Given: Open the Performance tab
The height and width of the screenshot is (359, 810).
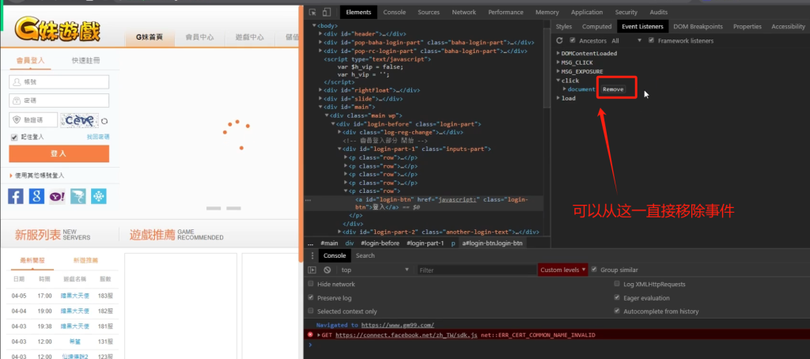Looking at the screenshot, I should [505, 13].
